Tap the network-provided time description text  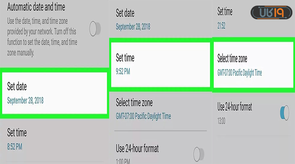pos(42,36)
